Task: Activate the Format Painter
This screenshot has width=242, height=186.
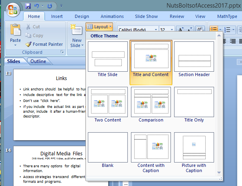Action: 44,44
